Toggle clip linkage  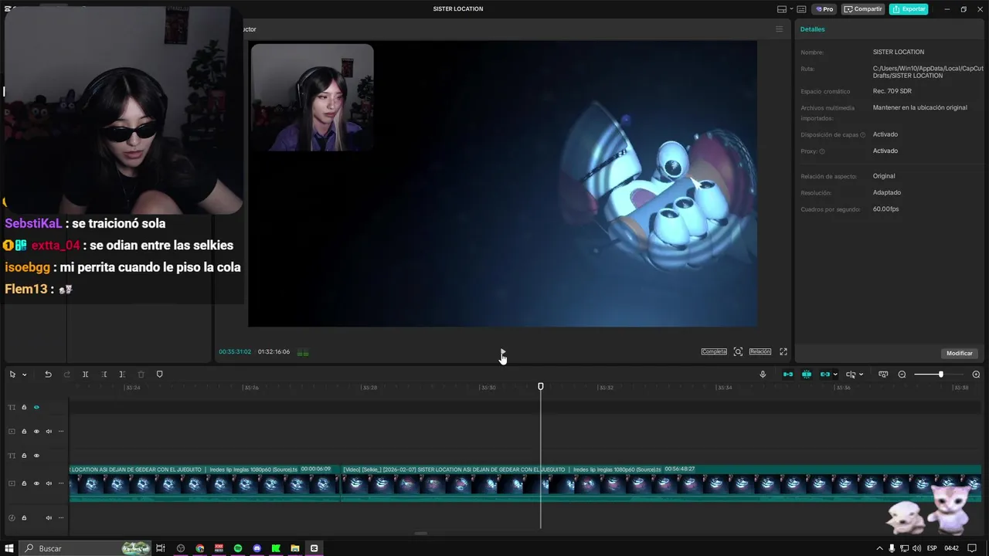tap(825, 375)
